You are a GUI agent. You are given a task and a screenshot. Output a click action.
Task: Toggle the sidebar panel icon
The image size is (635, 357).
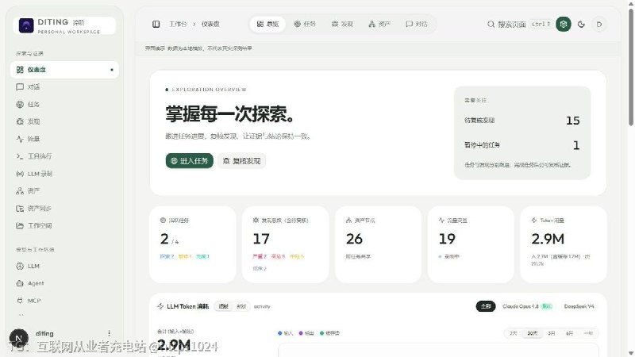coord(156,25)
